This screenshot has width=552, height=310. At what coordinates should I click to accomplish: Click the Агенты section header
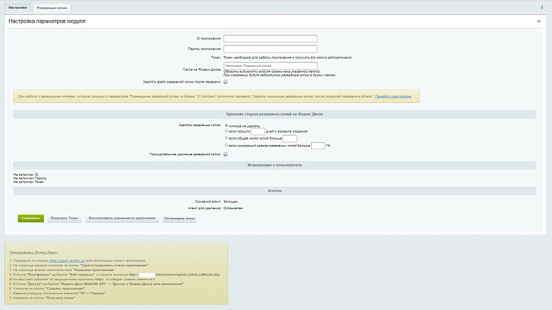point(274,190)
